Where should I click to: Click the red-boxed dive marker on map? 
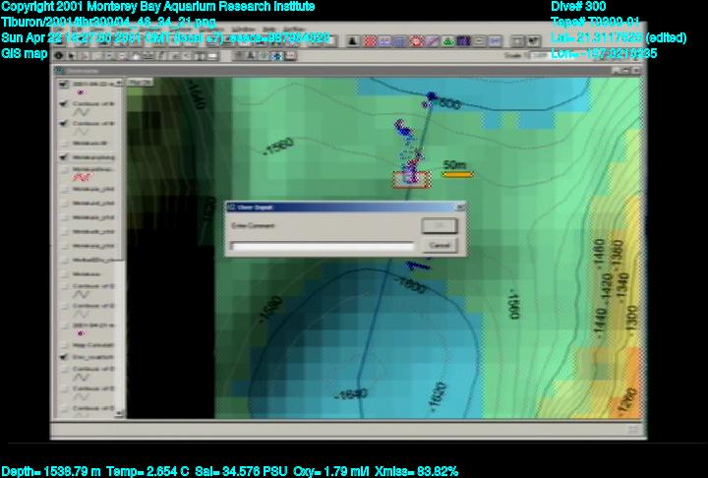point(411,179)
